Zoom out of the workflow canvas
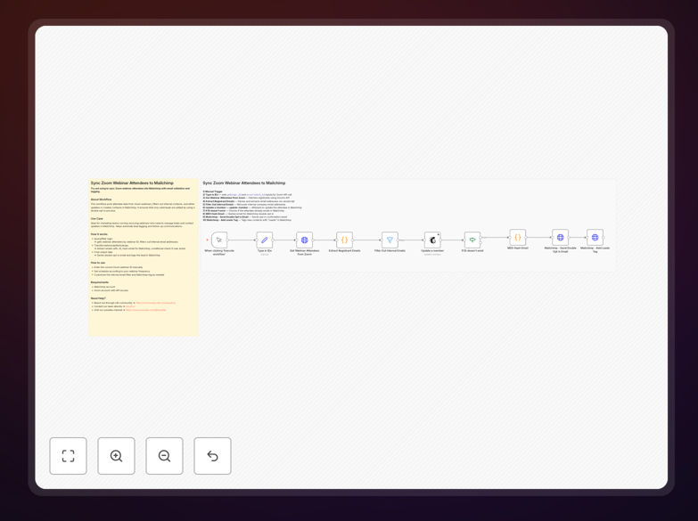The height and width of the screenshot is (521, 698). point(164,456)
